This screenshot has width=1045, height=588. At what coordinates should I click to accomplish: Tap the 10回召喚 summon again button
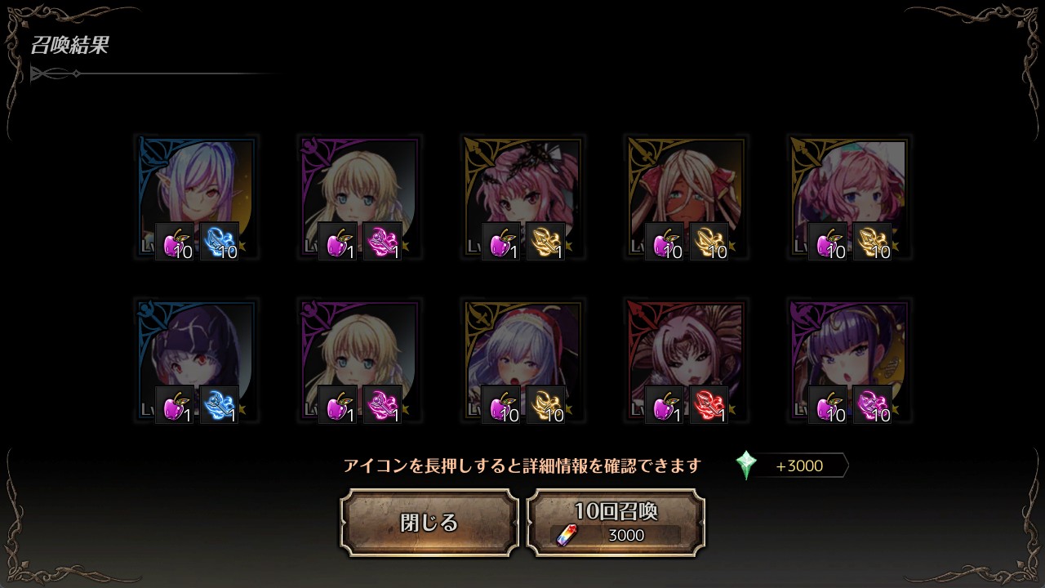click(x=616, y=523)
